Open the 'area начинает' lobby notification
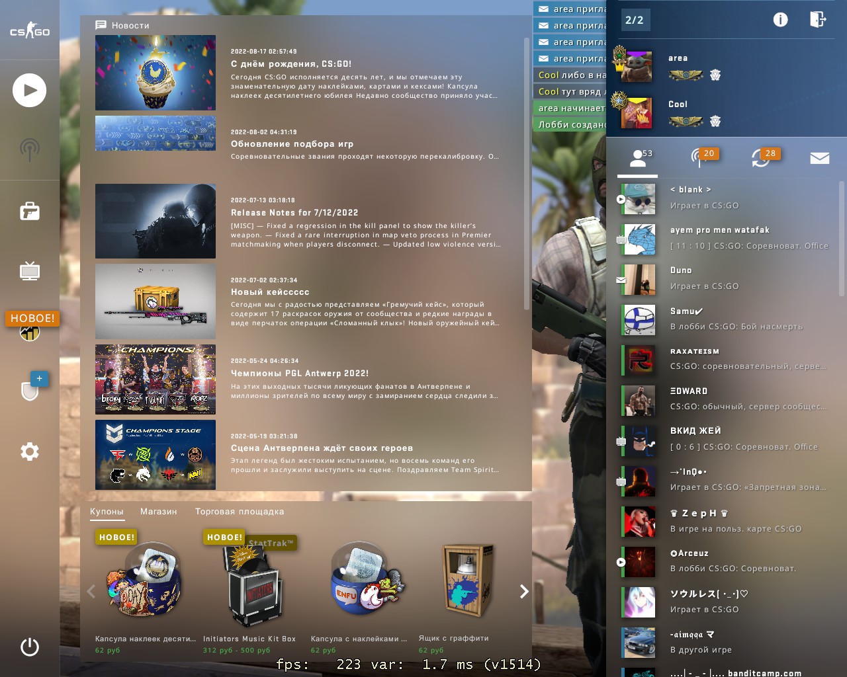The height and width of the screenshot is (677, 847). 570,108
